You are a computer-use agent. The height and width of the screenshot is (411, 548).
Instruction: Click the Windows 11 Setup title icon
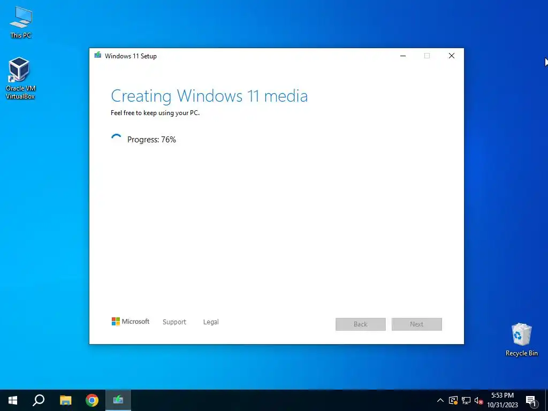[x=98, y=55]
